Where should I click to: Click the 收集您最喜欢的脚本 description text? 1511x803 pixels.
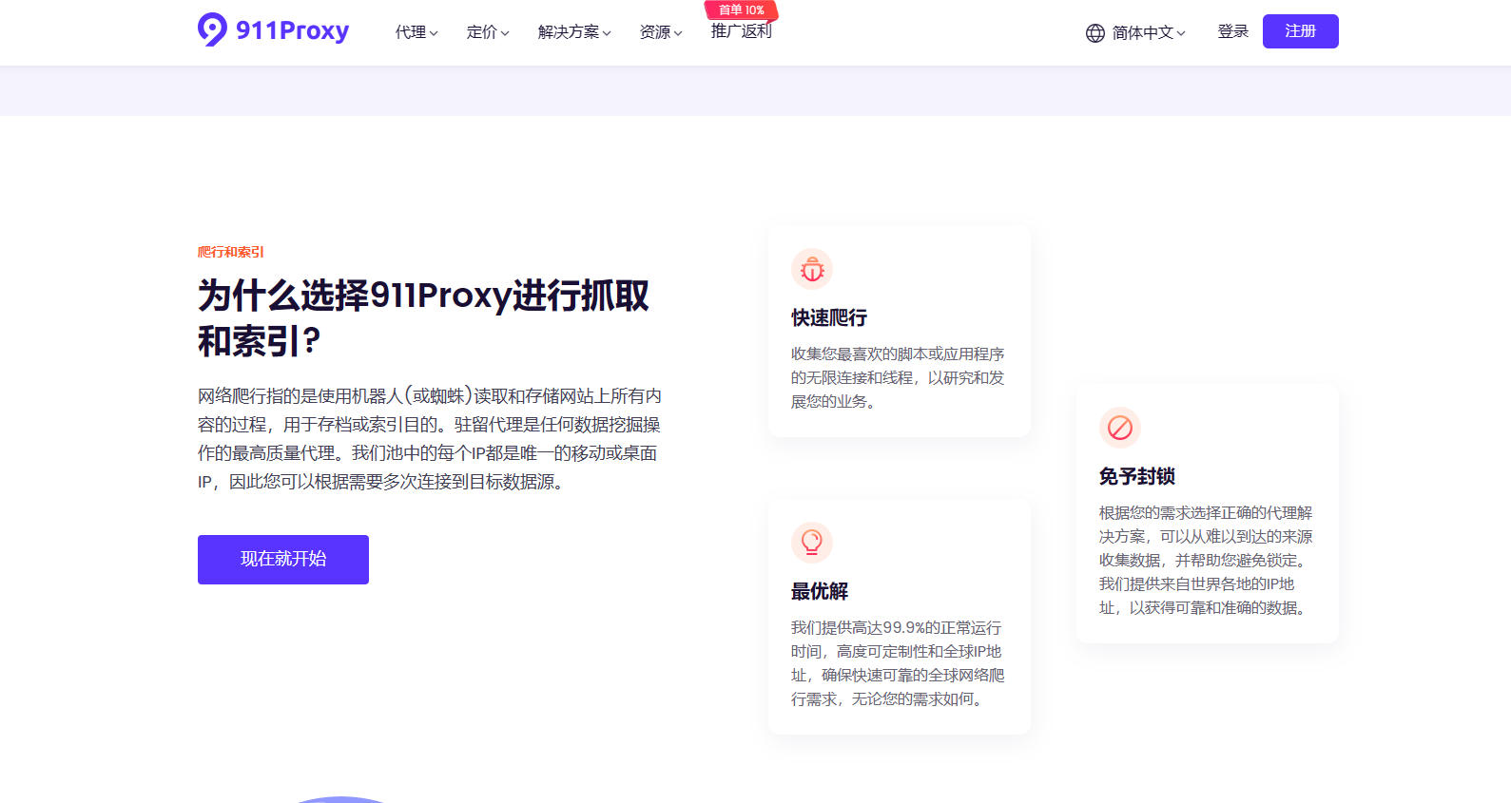(898, 377)
